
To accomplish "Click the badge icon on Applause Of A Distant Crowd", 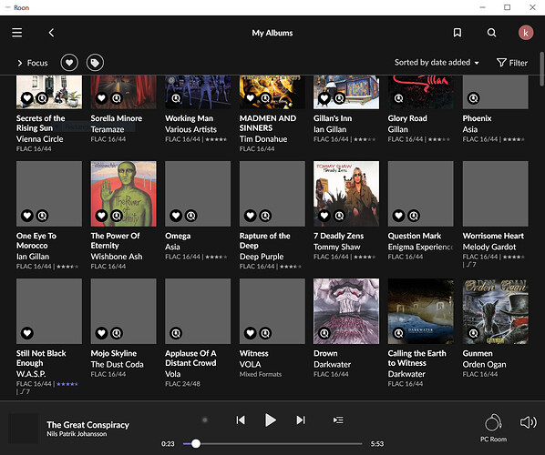I will [176, 333].
